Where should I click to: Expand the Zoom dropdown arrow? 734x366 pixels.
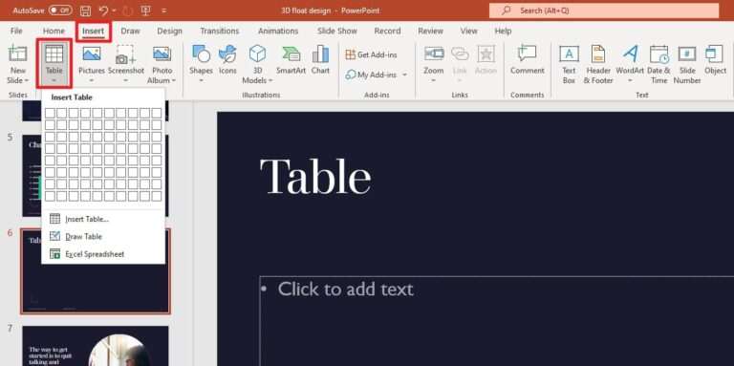(x=434, y=80)
